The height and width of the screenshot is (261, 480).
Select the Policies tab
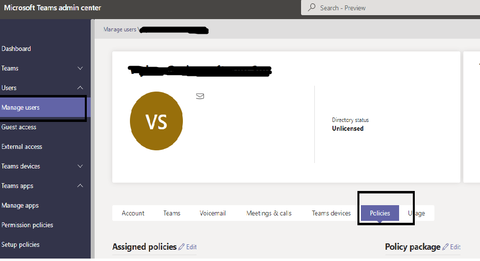point(380,213)
